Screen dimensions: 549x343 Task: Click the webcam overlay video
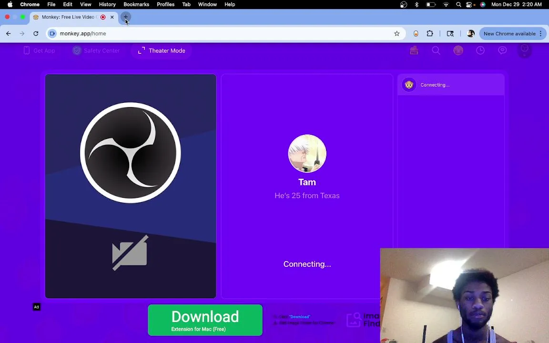click(x=464, y=295)
